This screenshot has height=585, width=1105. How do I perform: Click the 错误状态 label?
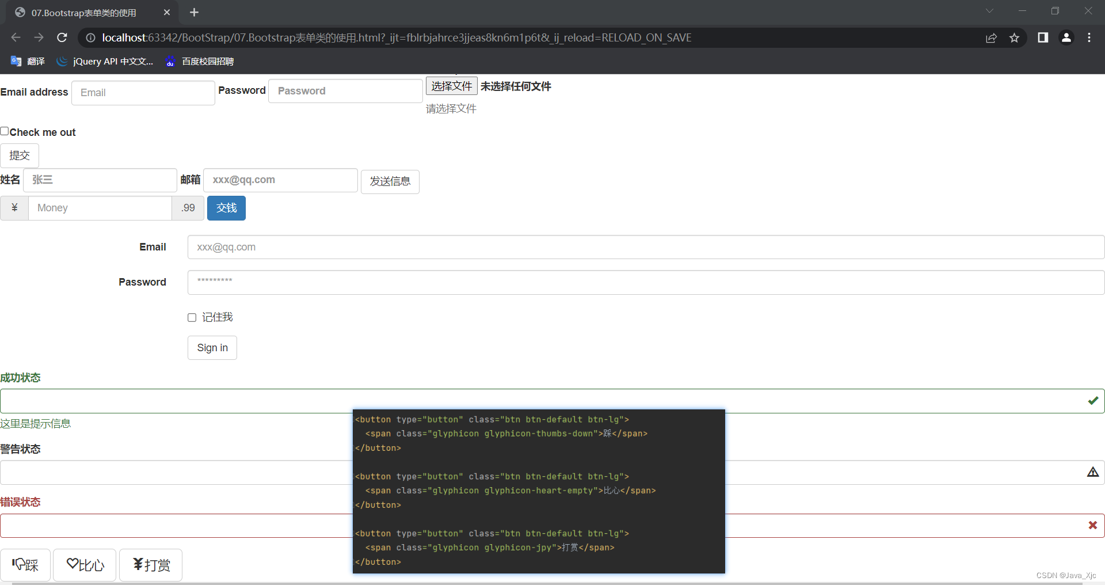[20, 502]
